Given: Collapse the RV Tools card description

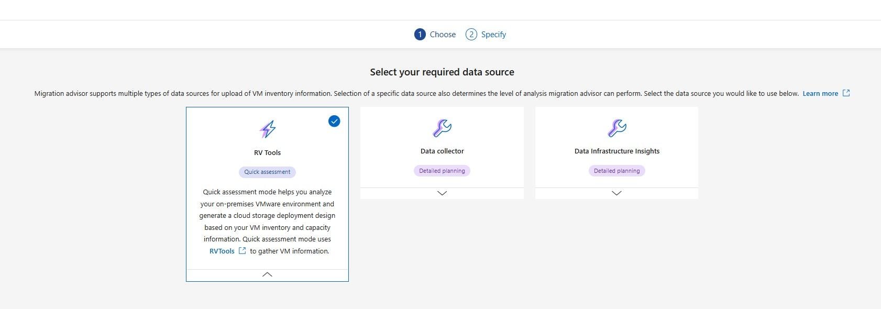Looking at the screenshot, I should tap(267, 275).
